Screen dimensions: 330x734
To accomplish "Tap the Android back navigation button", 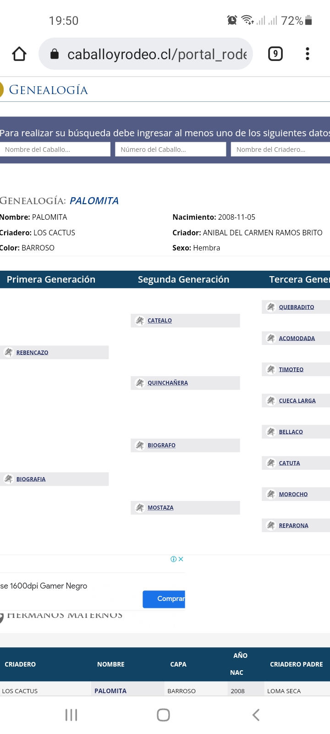I will pos(256,715).
